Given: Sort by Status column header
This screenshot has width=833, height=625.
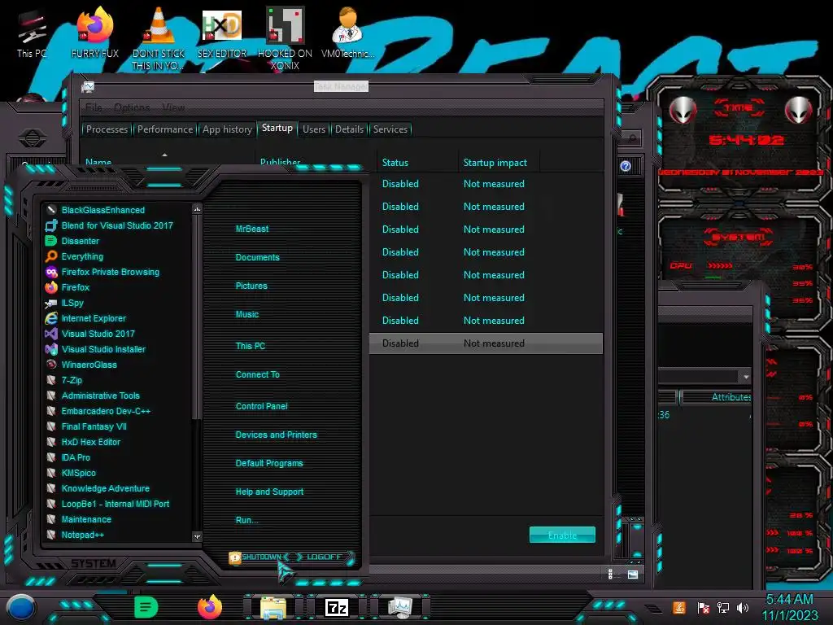Looking at the screenshot, I should click(395, 163).
